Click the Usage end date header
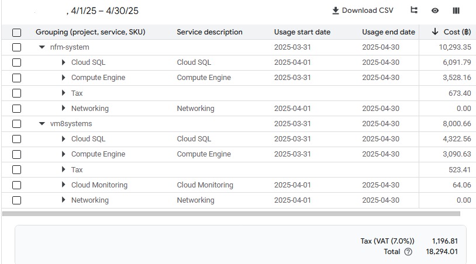The image size is (476, 264). (388, 32)
